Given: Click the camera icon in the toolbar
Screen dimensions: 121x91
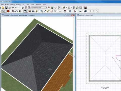Looking at the screenshot, I should (x=33, y=11).
